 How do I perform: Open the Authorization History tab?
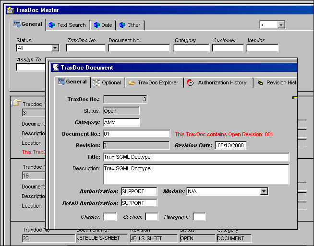point(218,82)
